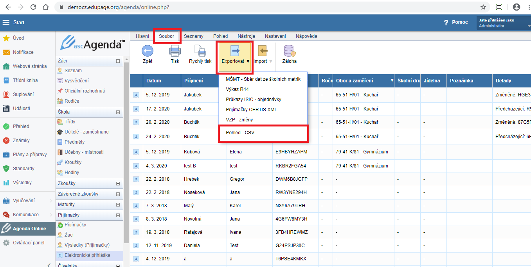Expand the Maturity section

(118, 205)
